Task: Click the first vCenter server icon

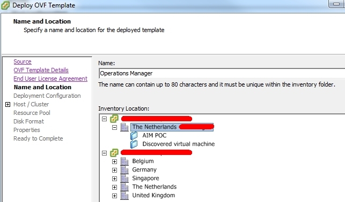Action: (x=114, y=119)
